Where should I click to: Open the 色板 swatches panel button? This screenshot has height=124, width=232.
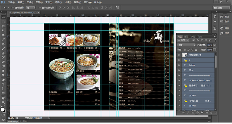point(224,22)
